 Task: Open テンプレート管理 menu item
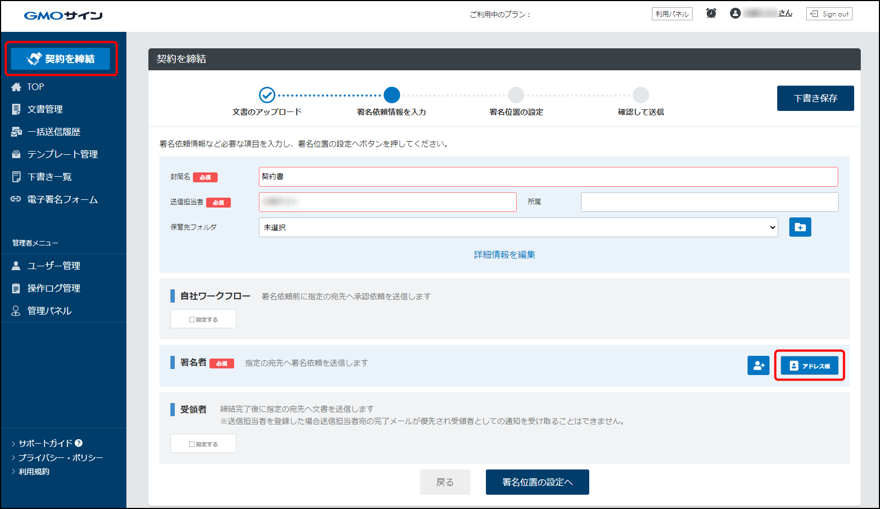click(63, 154)
